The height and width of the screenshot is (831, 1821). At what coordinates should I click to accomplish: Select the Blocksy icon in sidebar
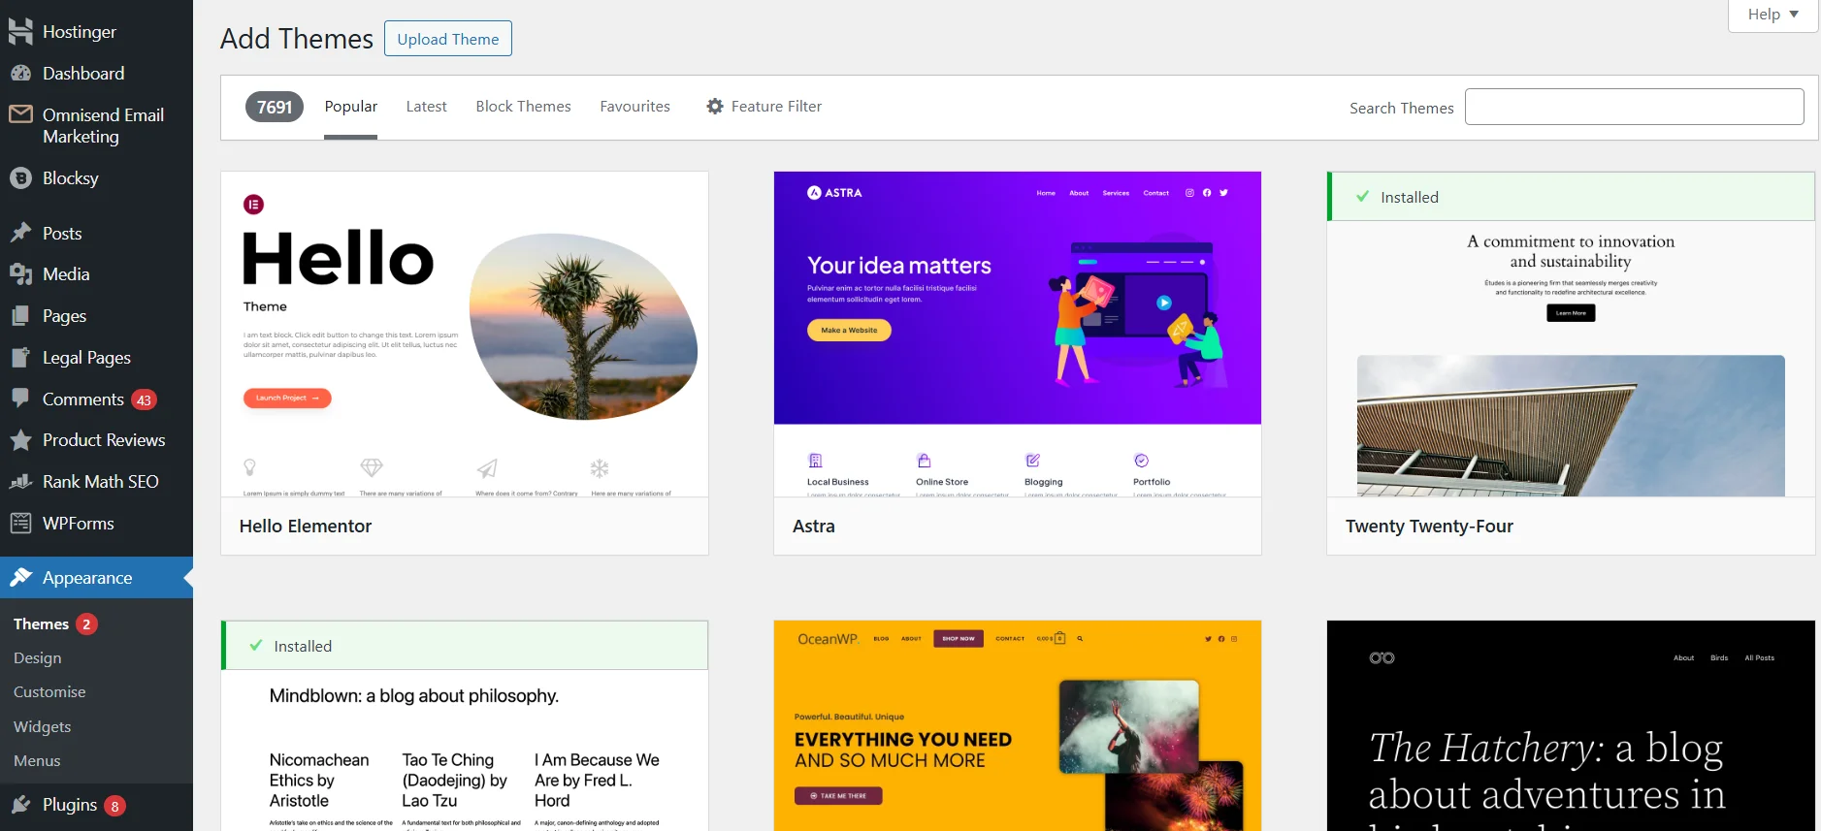(x=20, y=178)
